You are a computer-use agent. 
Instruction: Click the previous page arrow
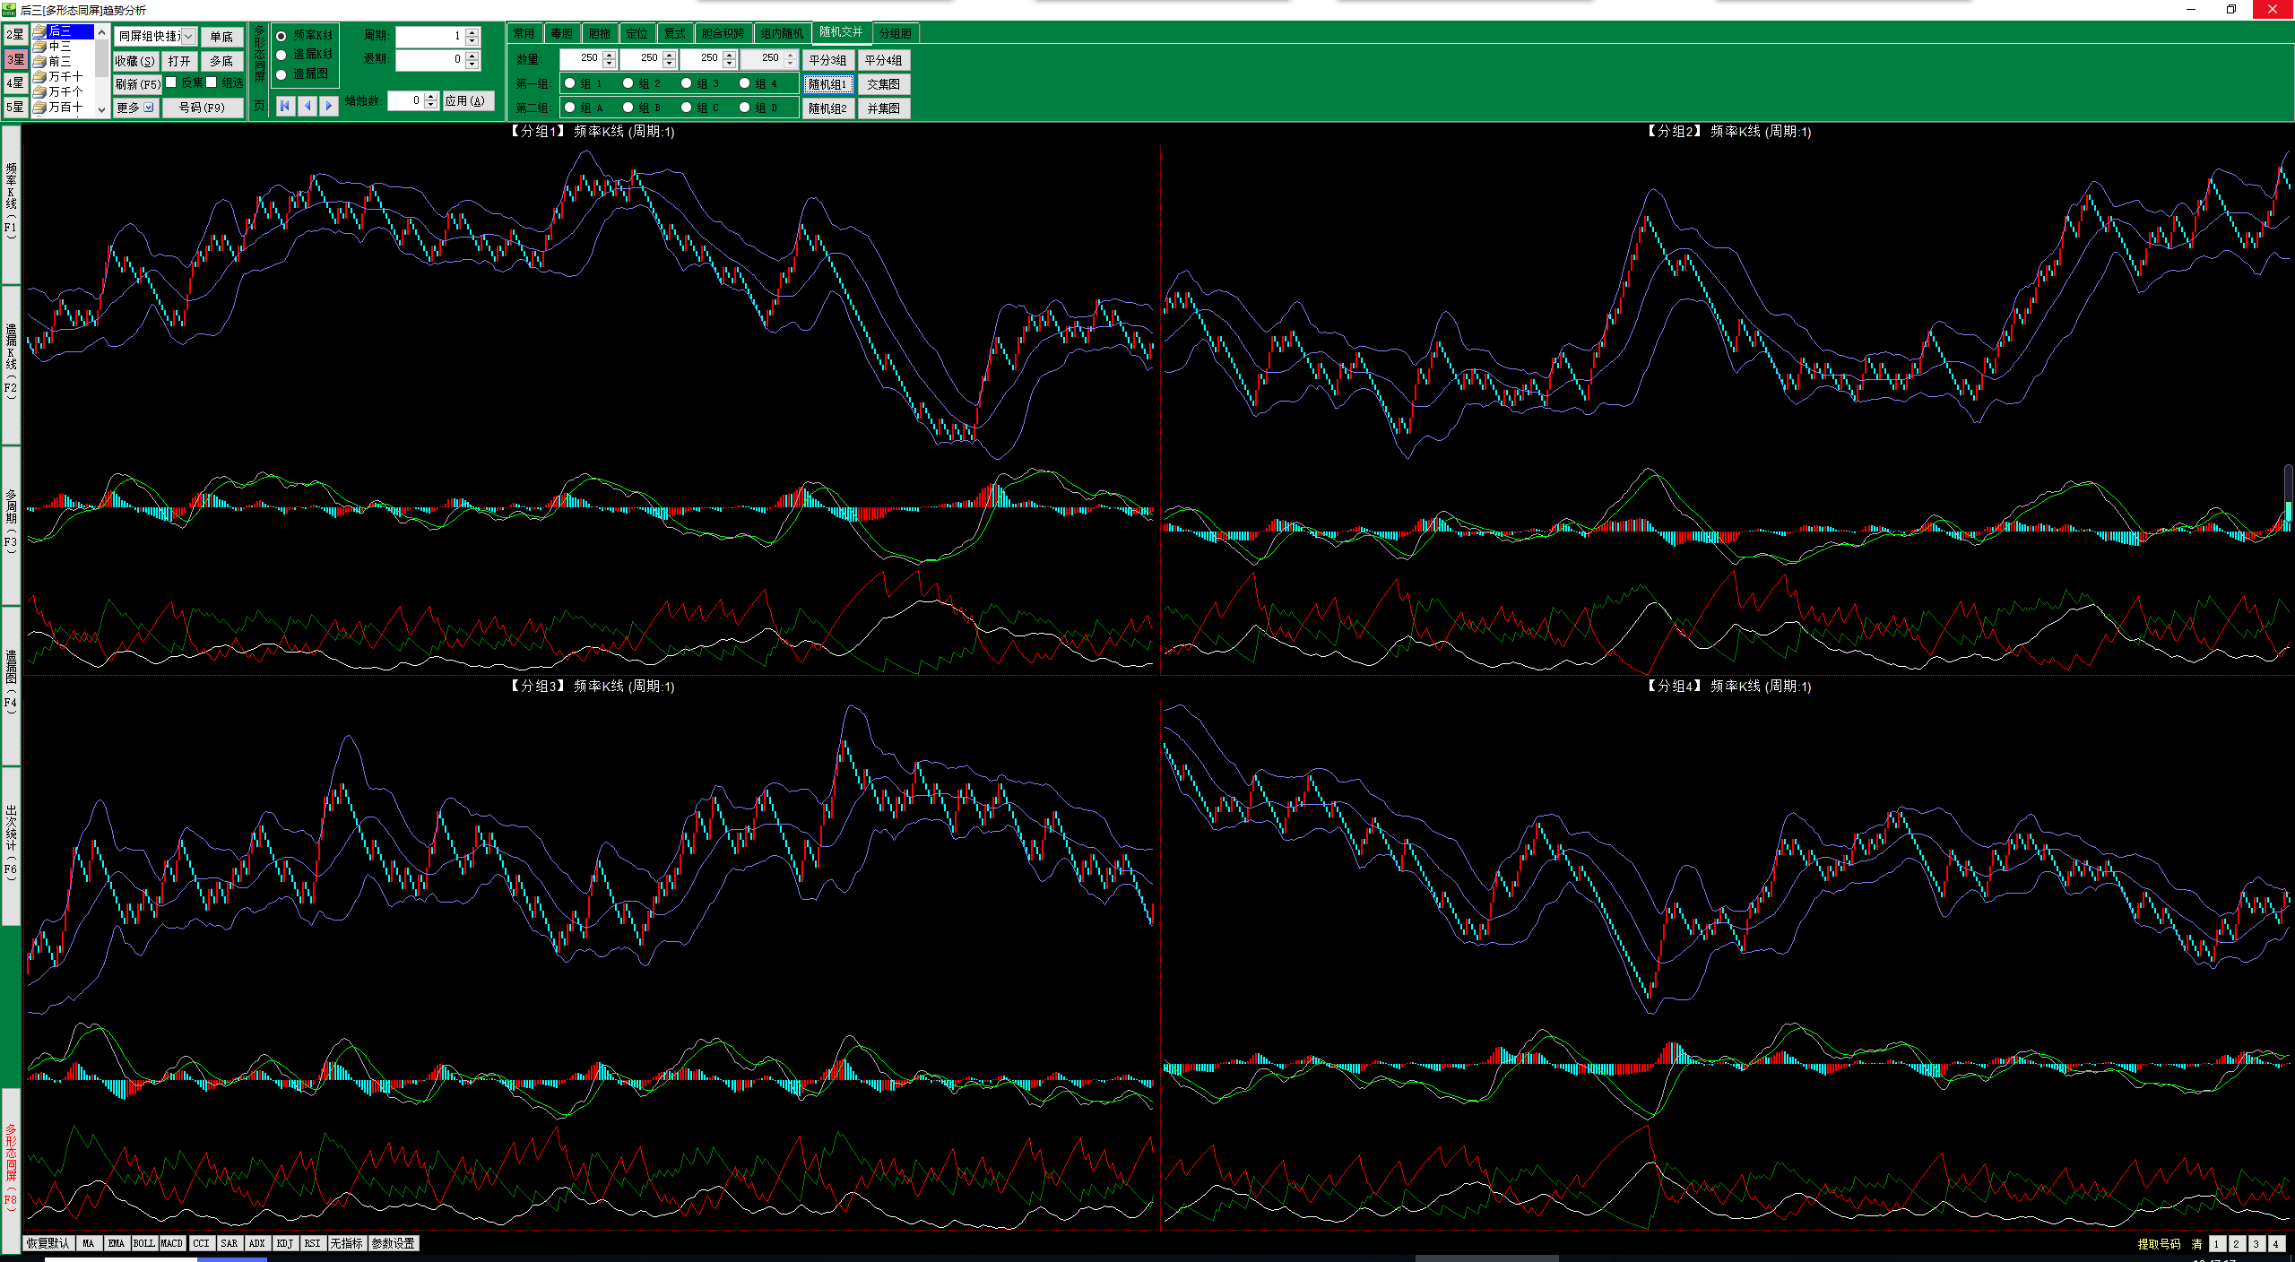(307, 105)
